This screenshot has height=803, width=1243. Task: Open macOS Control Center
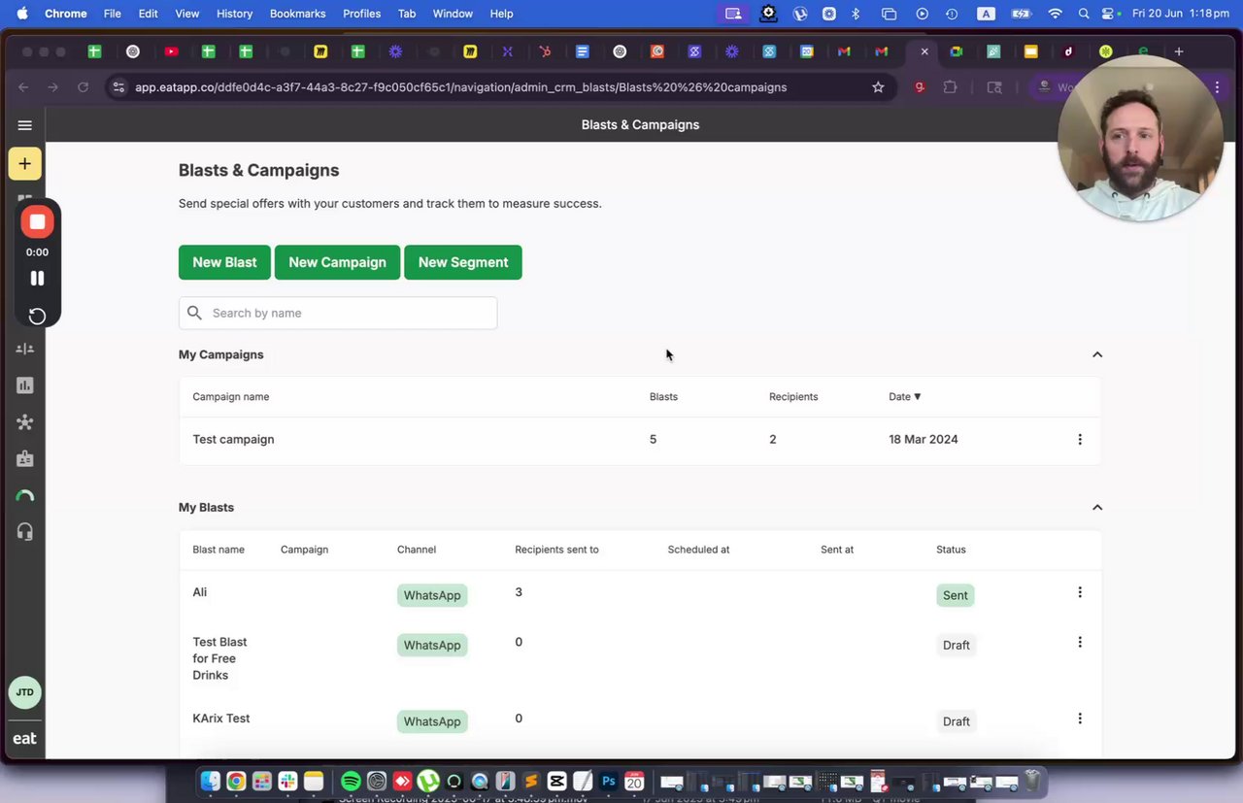1108,14
